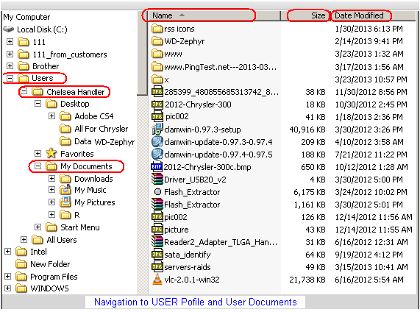Select the Driver_USB20_v2 archive icon
This screenshot has width=420, height=312.
pyautogui.click(x=157, y=179)
